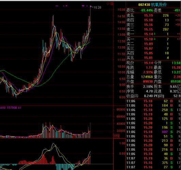Select the 买五 bid row at 15.01
This screenshot has width=181, height=170.
tap(153, 58)
